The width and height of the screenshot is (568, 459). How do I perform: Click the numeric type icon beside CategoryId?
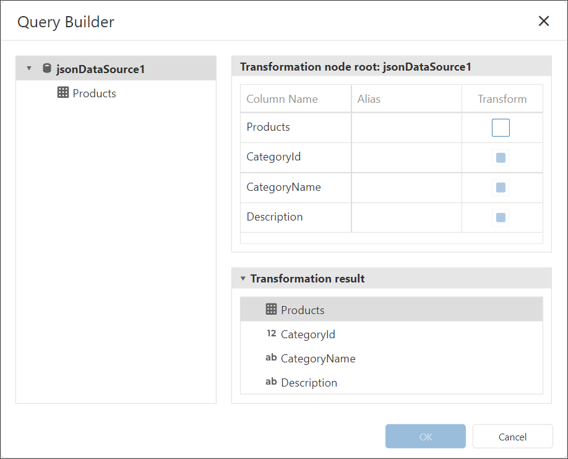271,334
